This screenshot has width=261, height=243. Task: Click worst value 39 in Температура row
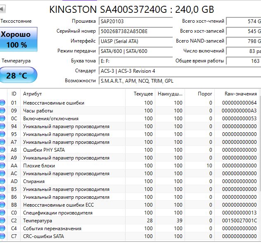[179, 221]
